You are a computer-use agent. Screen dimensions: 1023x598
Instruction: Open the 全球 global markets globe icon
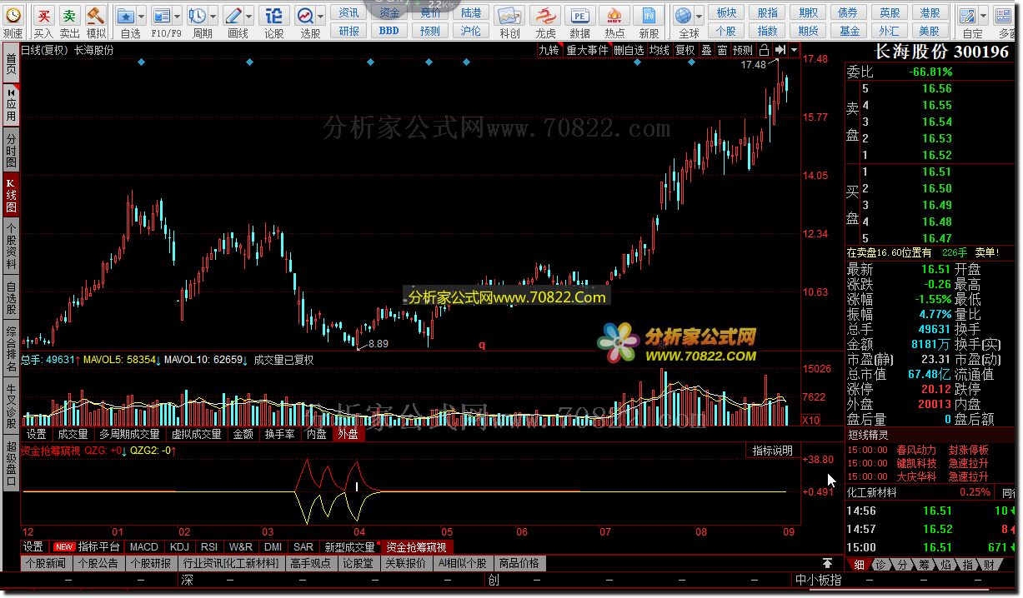point(683,15)
